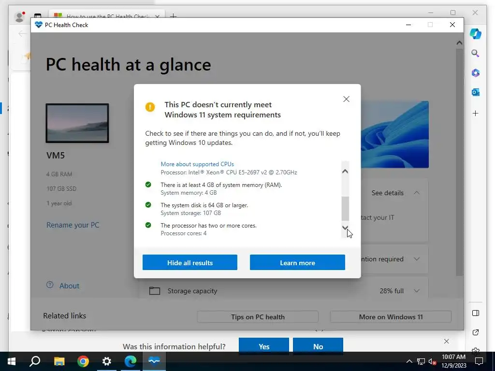Switch to Microsoft Edge on the taskbar

131,361
